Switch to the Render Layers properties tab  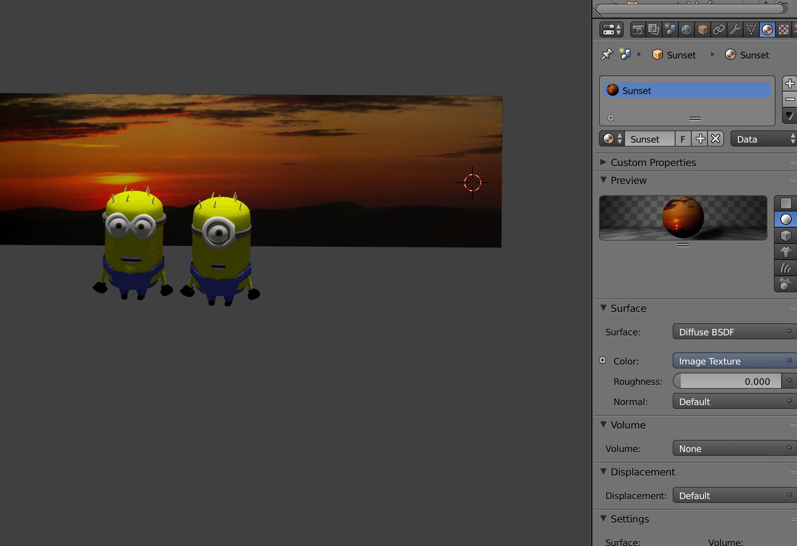pos(654,30)
